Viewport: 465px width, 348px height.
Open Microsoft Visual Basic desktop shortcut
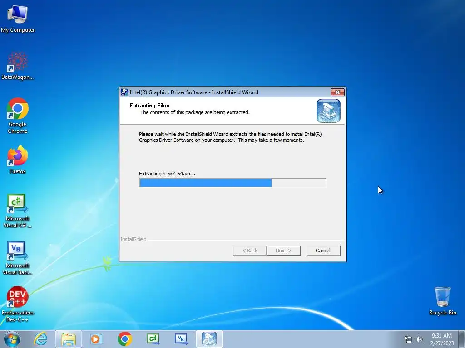point(18,258)
